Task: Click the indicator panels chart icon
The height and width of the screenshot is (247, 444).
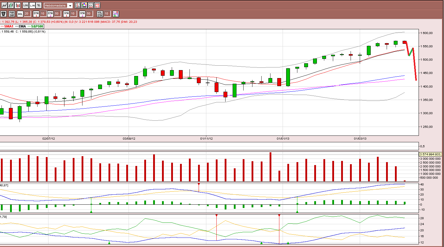Action: coord(91,5)
